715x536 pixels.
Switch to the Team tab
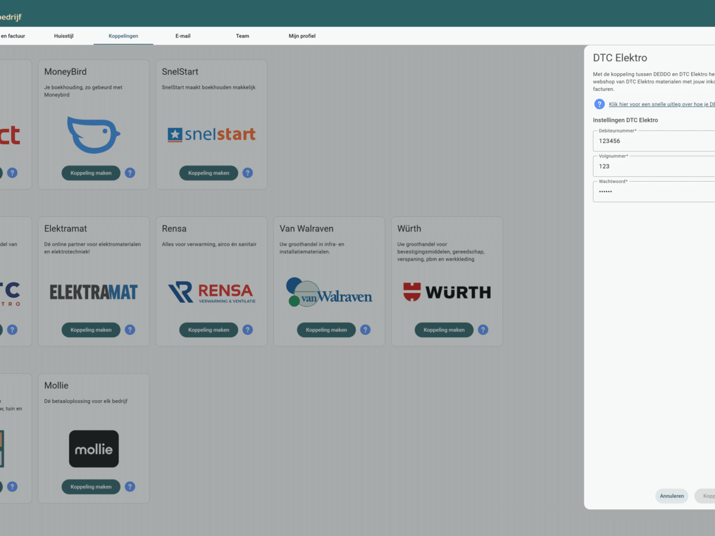click(243, 36)
